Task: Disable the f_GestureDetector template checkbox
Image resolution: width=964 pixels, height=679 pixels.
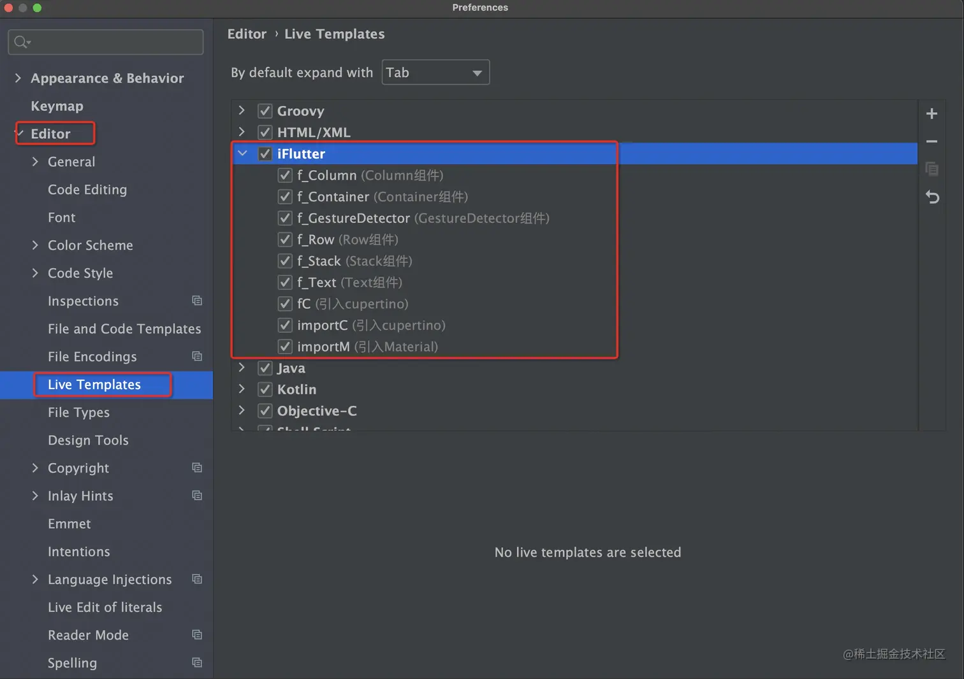Action: point(285,218)
